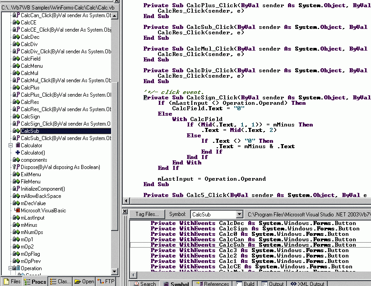371x286 pixels.
Task: Click the symbol list's left scroll arrow
Action: point(133,275)
